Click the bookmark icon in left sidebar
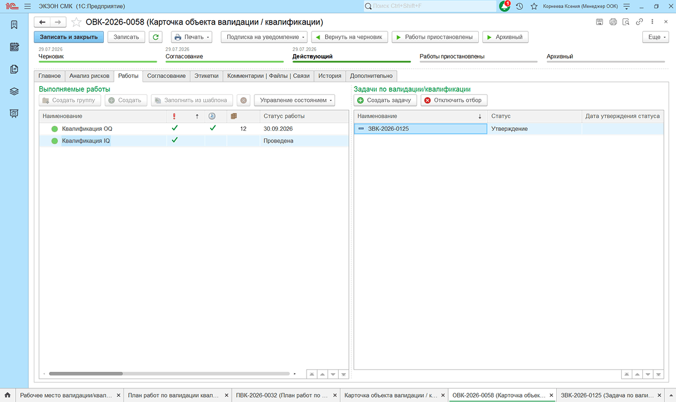This screenshot has width=676, height=402. (x=14, y=25)
